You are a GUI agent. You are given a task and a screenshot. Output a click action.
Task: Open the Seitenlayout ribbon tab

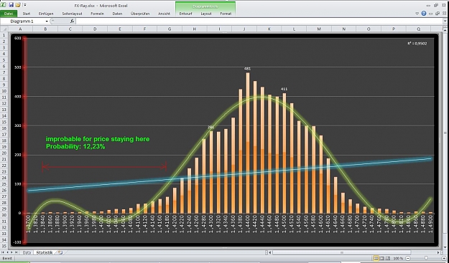click(x=72, y=14)
